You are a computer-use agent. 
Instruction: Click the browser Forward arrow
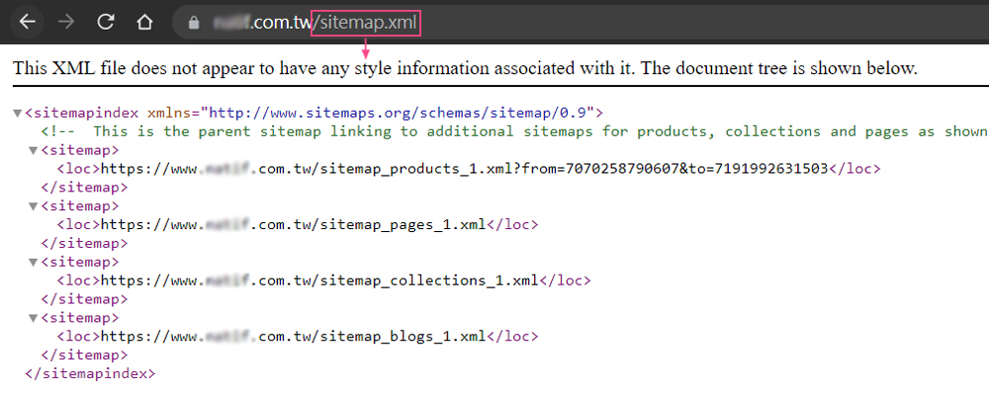pyautogui.click(x=65, y=22)
